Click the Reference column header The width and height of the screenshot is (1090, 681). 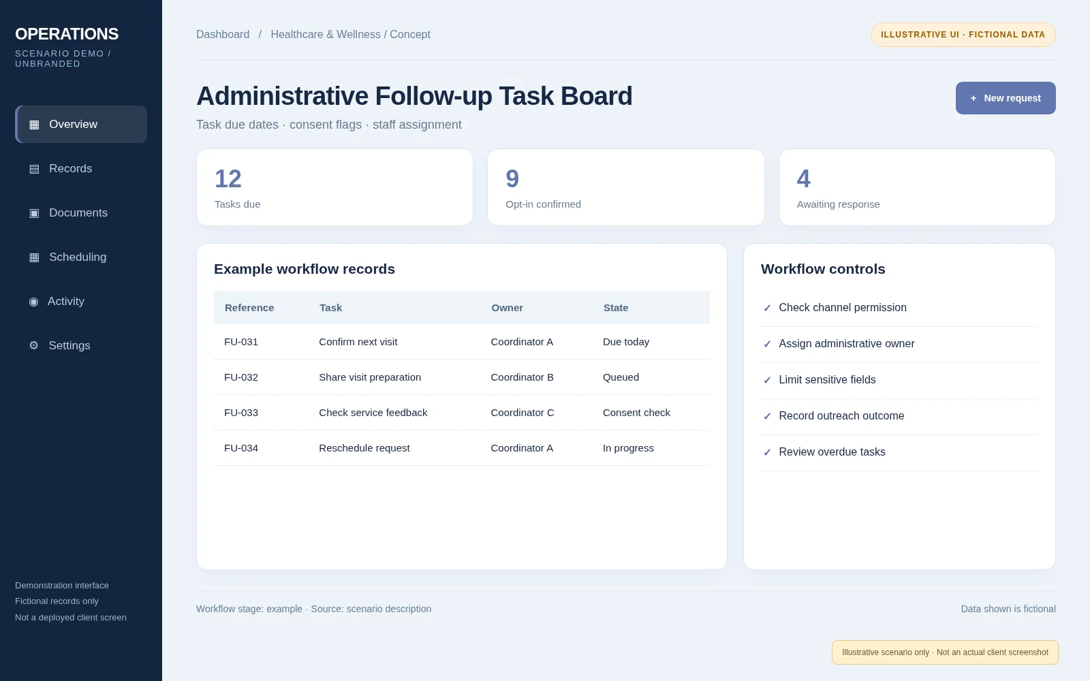[x=249, y=308]
